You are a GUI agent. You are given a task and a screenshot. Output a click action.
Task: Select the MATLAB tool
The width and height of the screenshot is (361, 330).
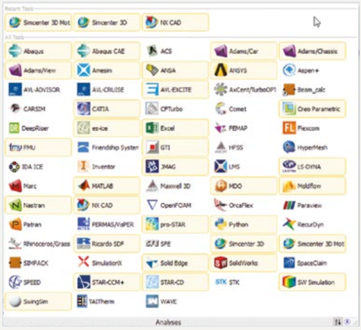(x=107, y=186)
